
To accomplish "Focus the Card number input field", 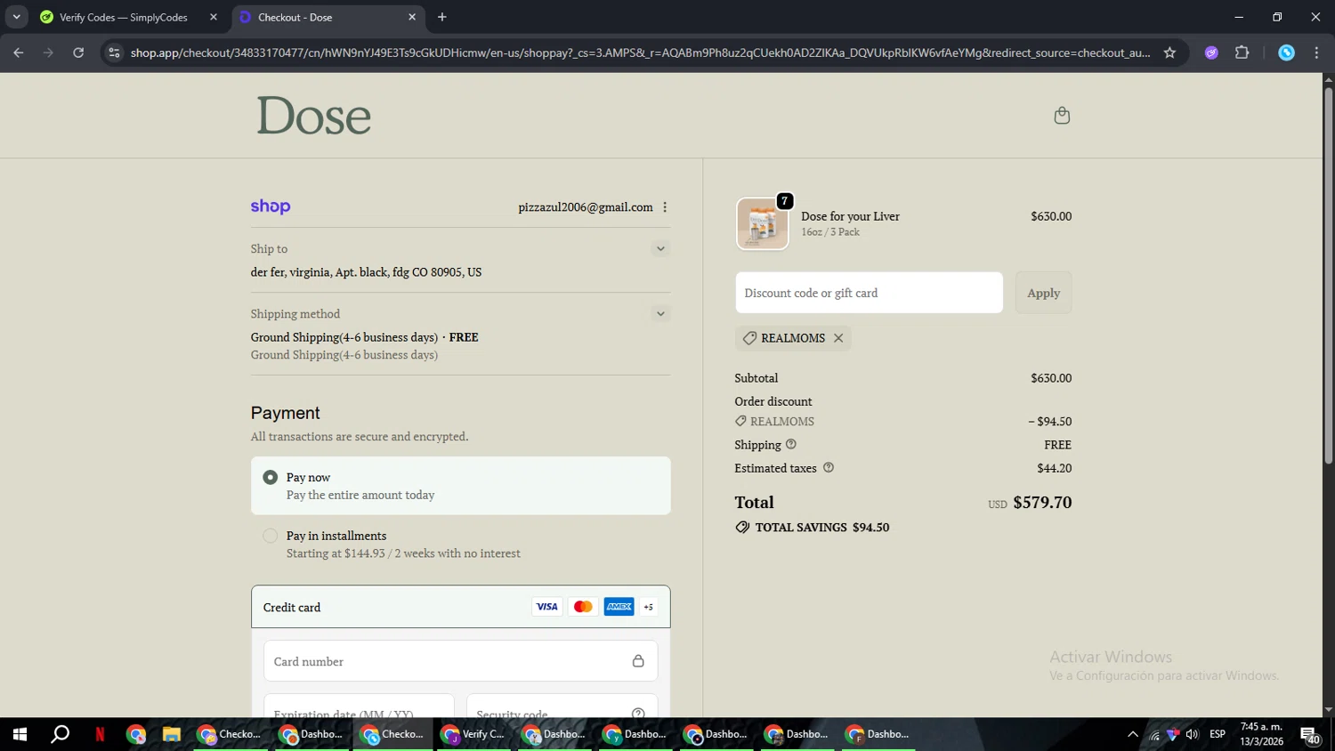I will coord(445,661).
